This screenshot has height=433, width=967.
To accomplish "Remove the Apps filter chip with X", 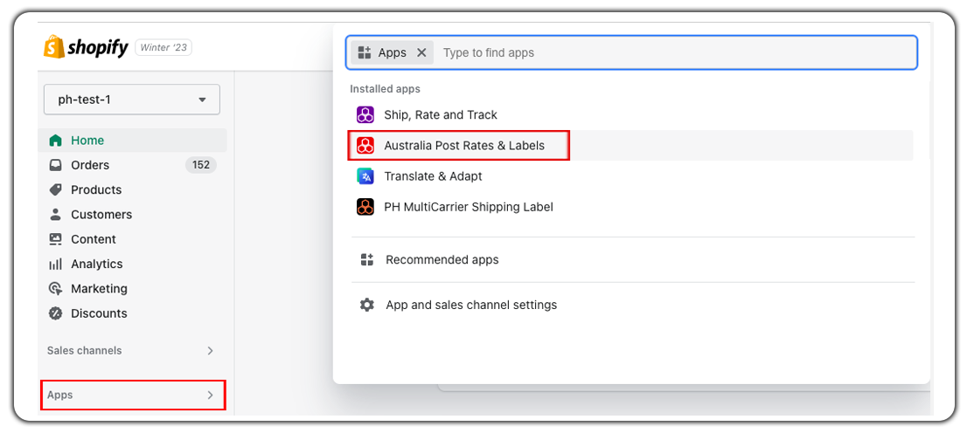I will [421, 52].
